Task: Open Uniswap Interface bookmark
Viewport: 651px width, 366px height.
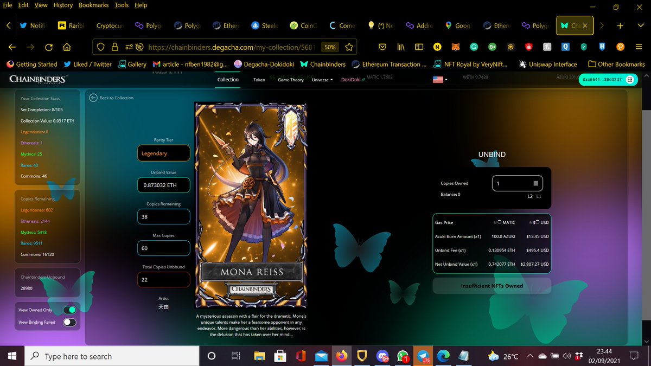Action: [548, 64]
